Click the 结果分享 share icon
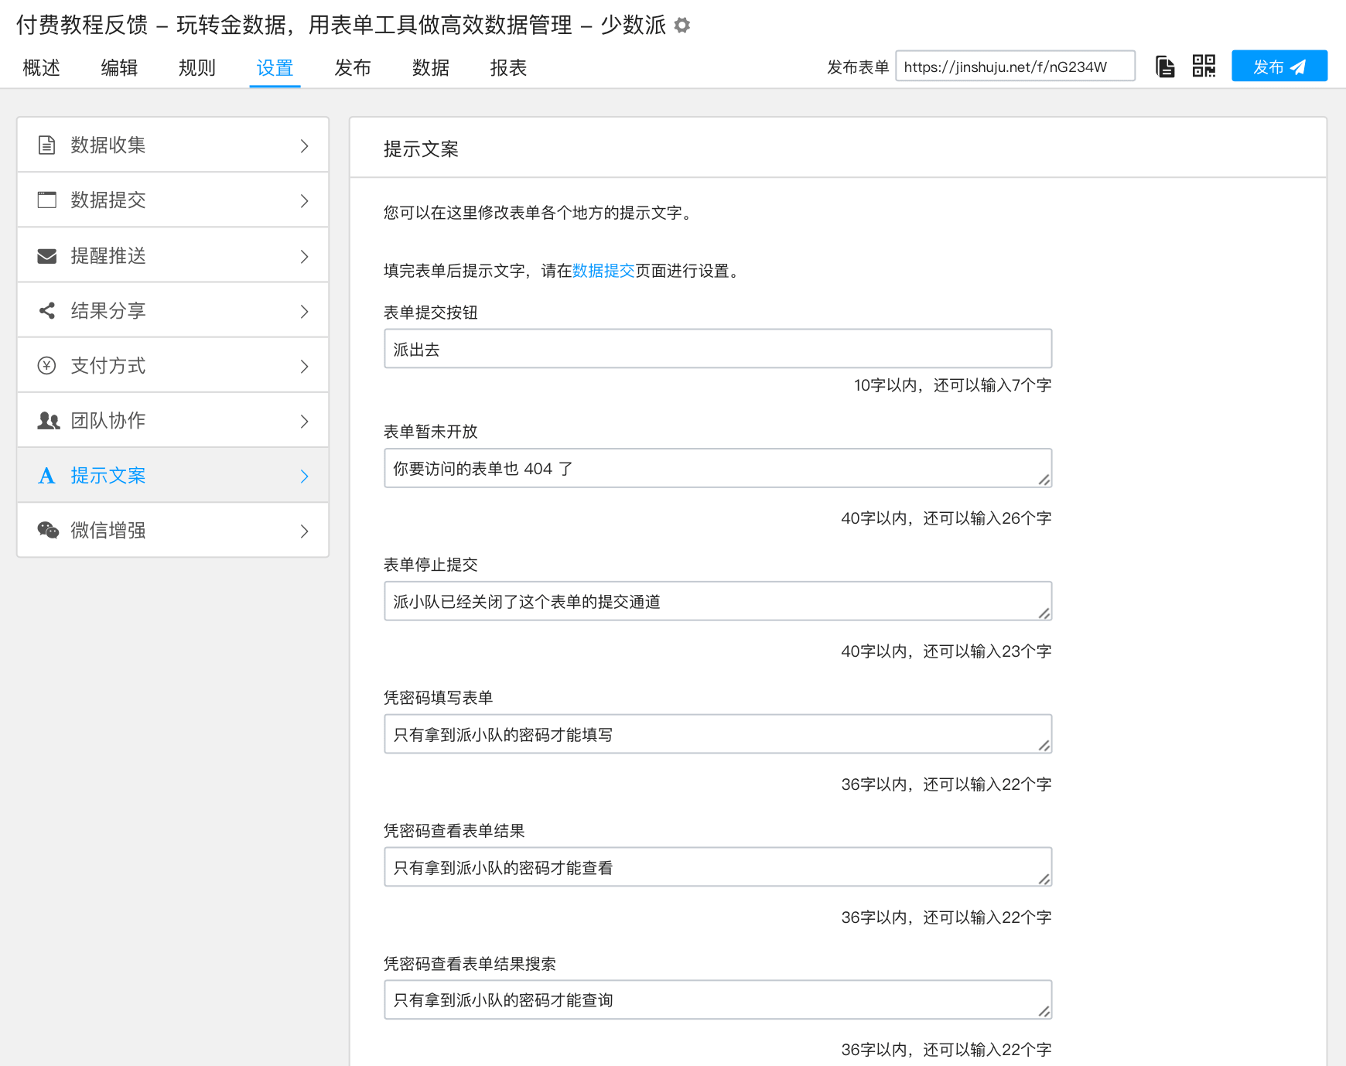The image size is (1346, 1066). coord(46,311)
